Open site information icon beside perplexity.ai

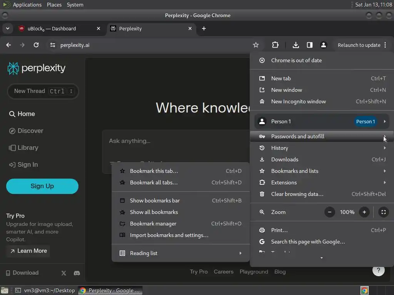(52, 45)
